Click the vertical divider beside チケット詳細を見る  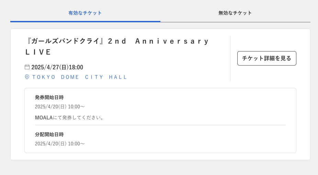[x=230, y=58]
